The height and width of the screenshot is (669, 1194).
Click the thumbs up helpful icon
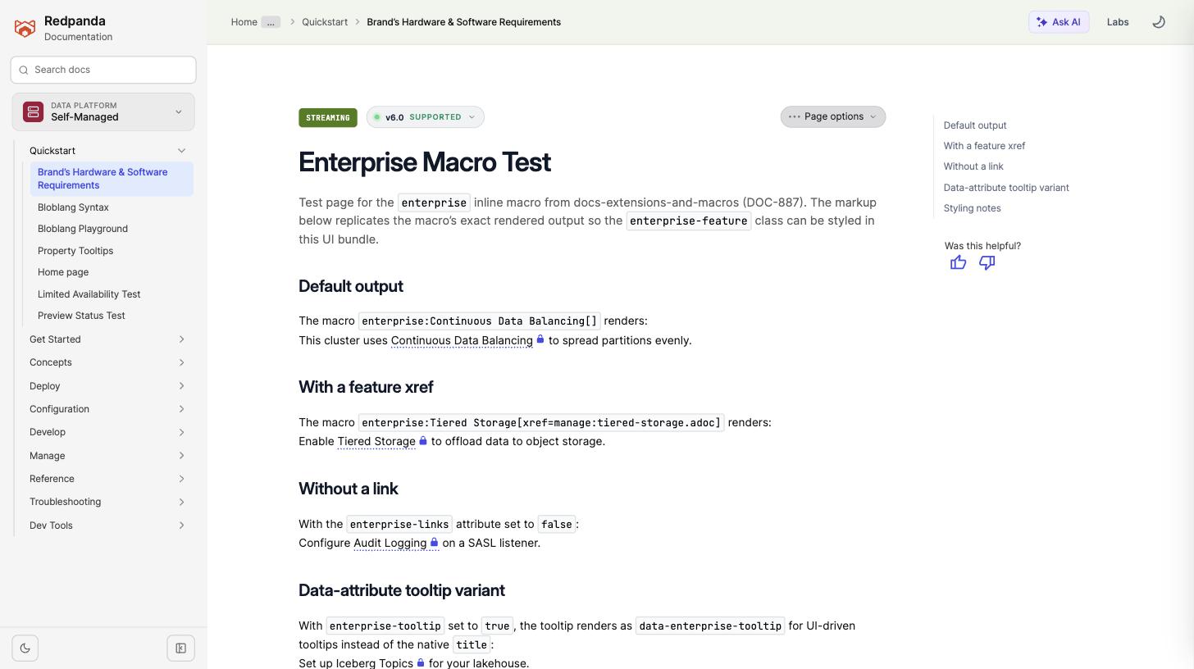(x=958, y=262)
